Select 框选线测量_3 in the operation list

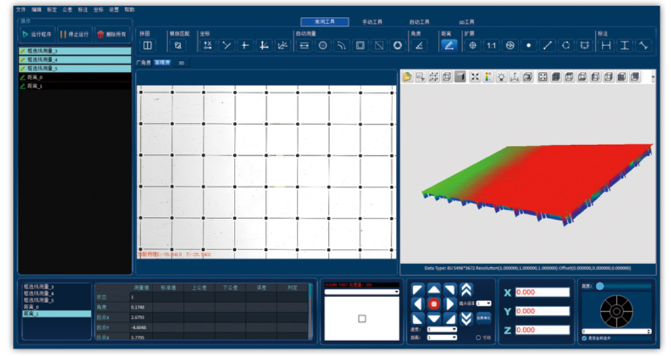click(75, 50)
